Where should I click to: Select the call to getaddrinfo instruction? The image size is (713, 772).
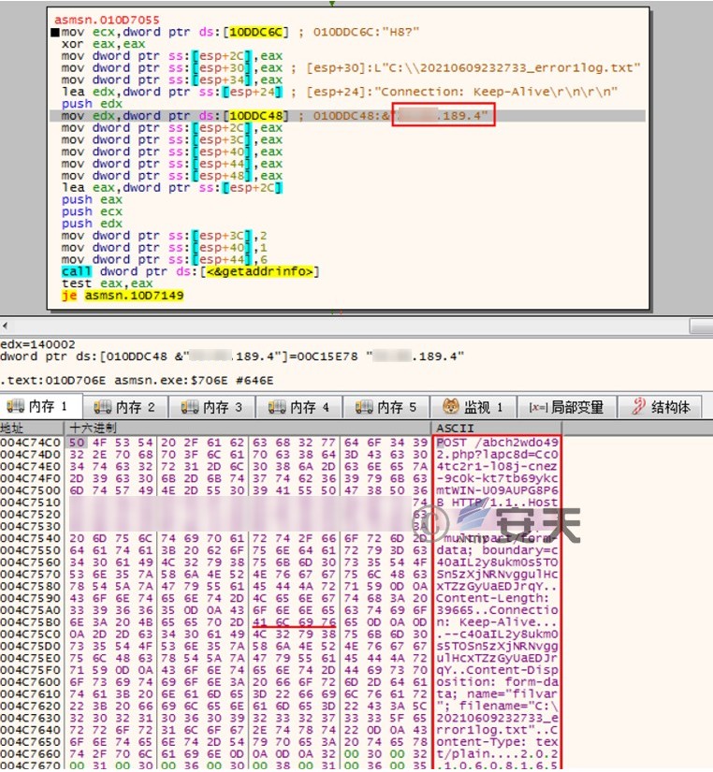pos(190,271)
